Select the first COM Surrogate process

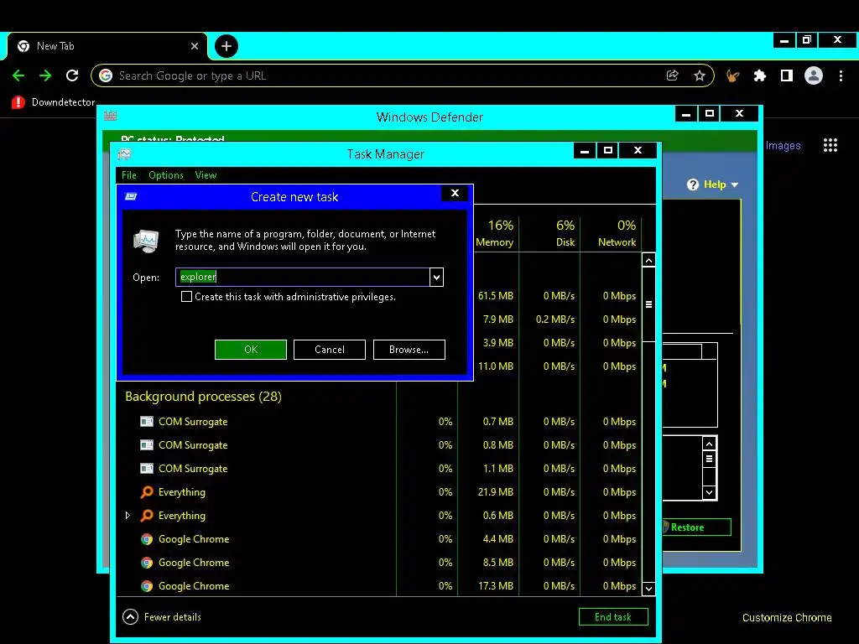tap(378, 422)
